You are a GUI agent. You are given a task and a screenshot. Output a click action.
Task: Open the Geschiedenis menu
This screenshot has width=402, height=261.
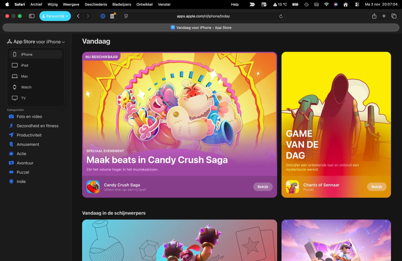tap(96, 4)
